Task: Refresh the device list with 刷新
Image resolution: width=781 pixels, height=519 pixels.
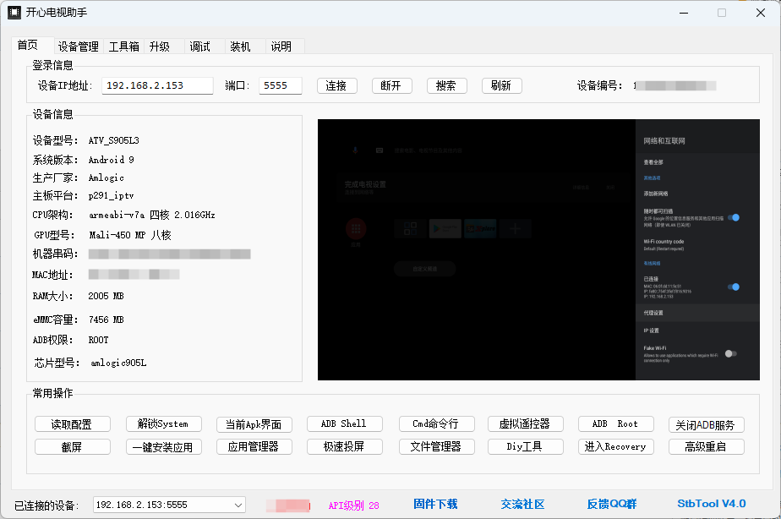Action: pyautogui.click(x=501, y=85)
